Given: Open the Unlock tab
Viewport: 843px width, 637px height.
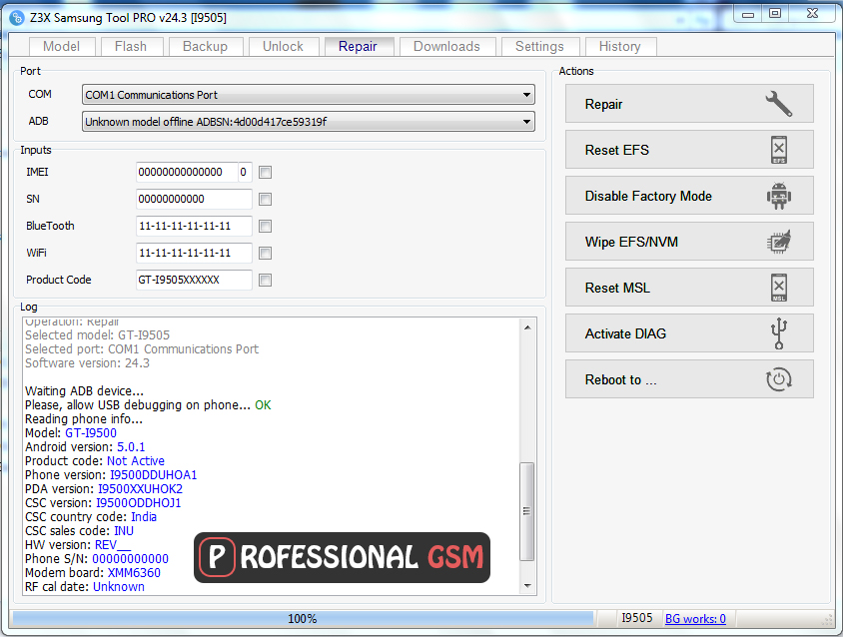Looking at the screenshot, I should (x=283, y=46).
